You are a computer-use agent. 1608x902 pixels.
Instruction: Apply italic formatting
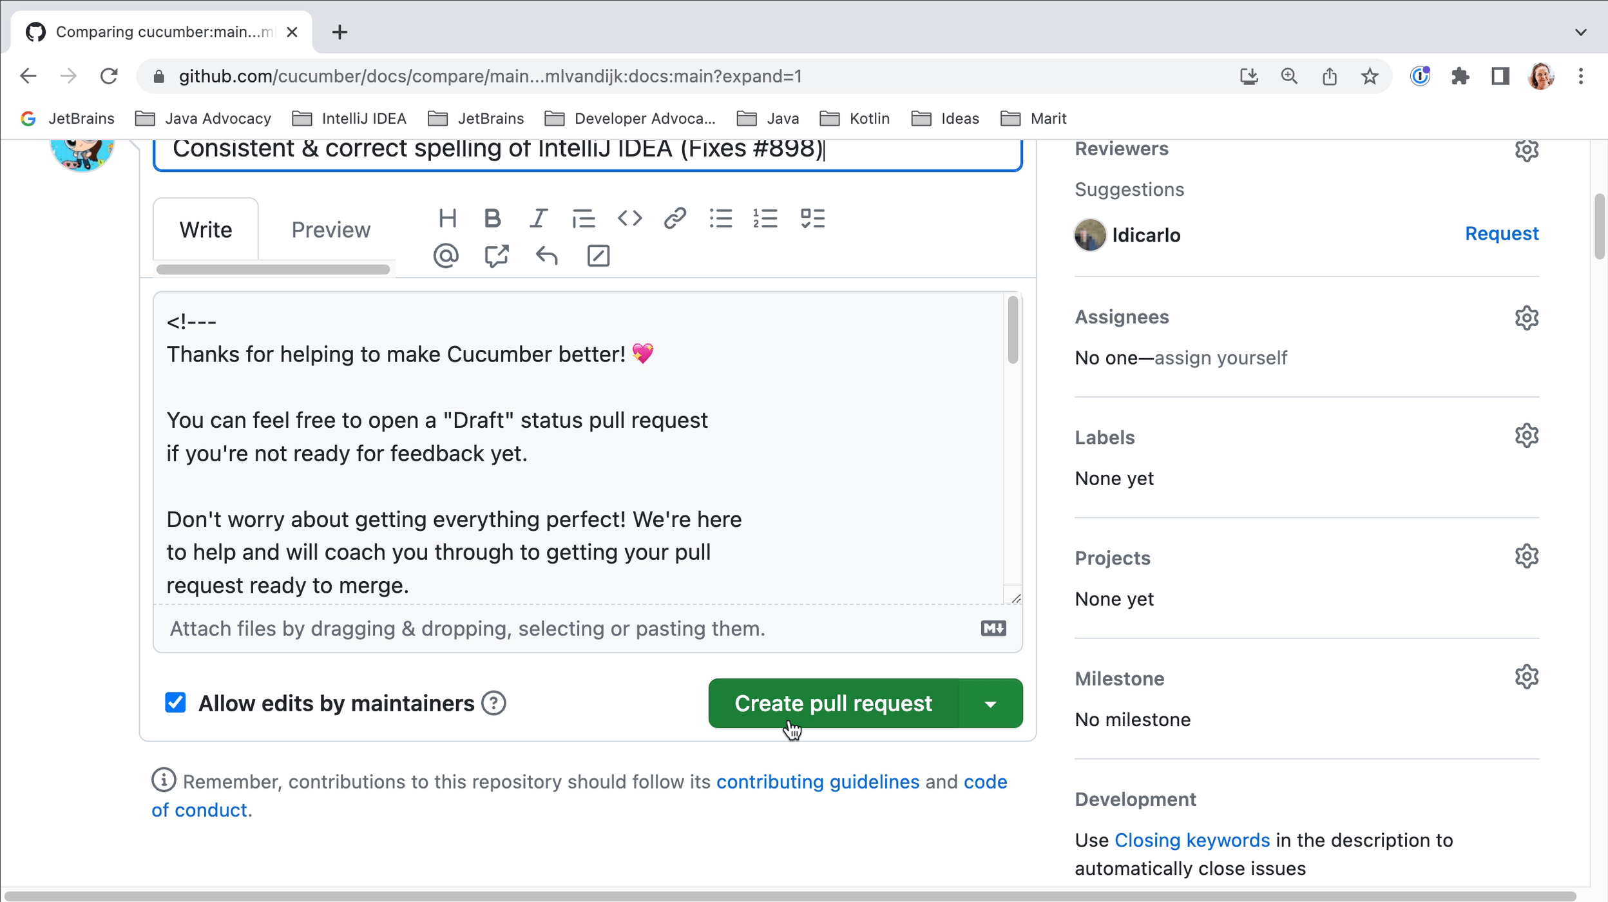[x=538, y=218]
